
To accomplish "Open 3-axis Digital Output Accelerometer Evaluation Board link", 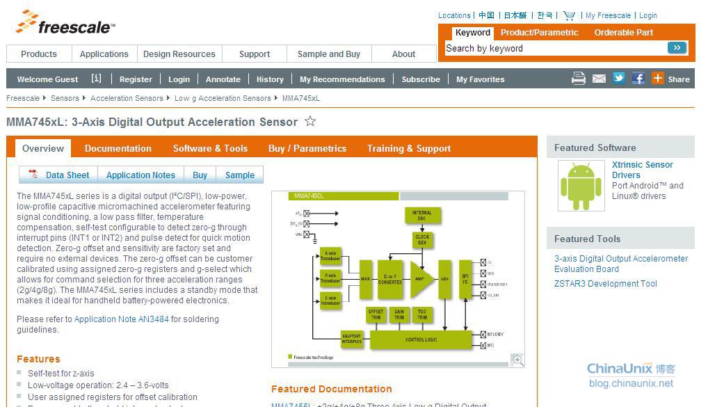I will [x=621, y=264].
